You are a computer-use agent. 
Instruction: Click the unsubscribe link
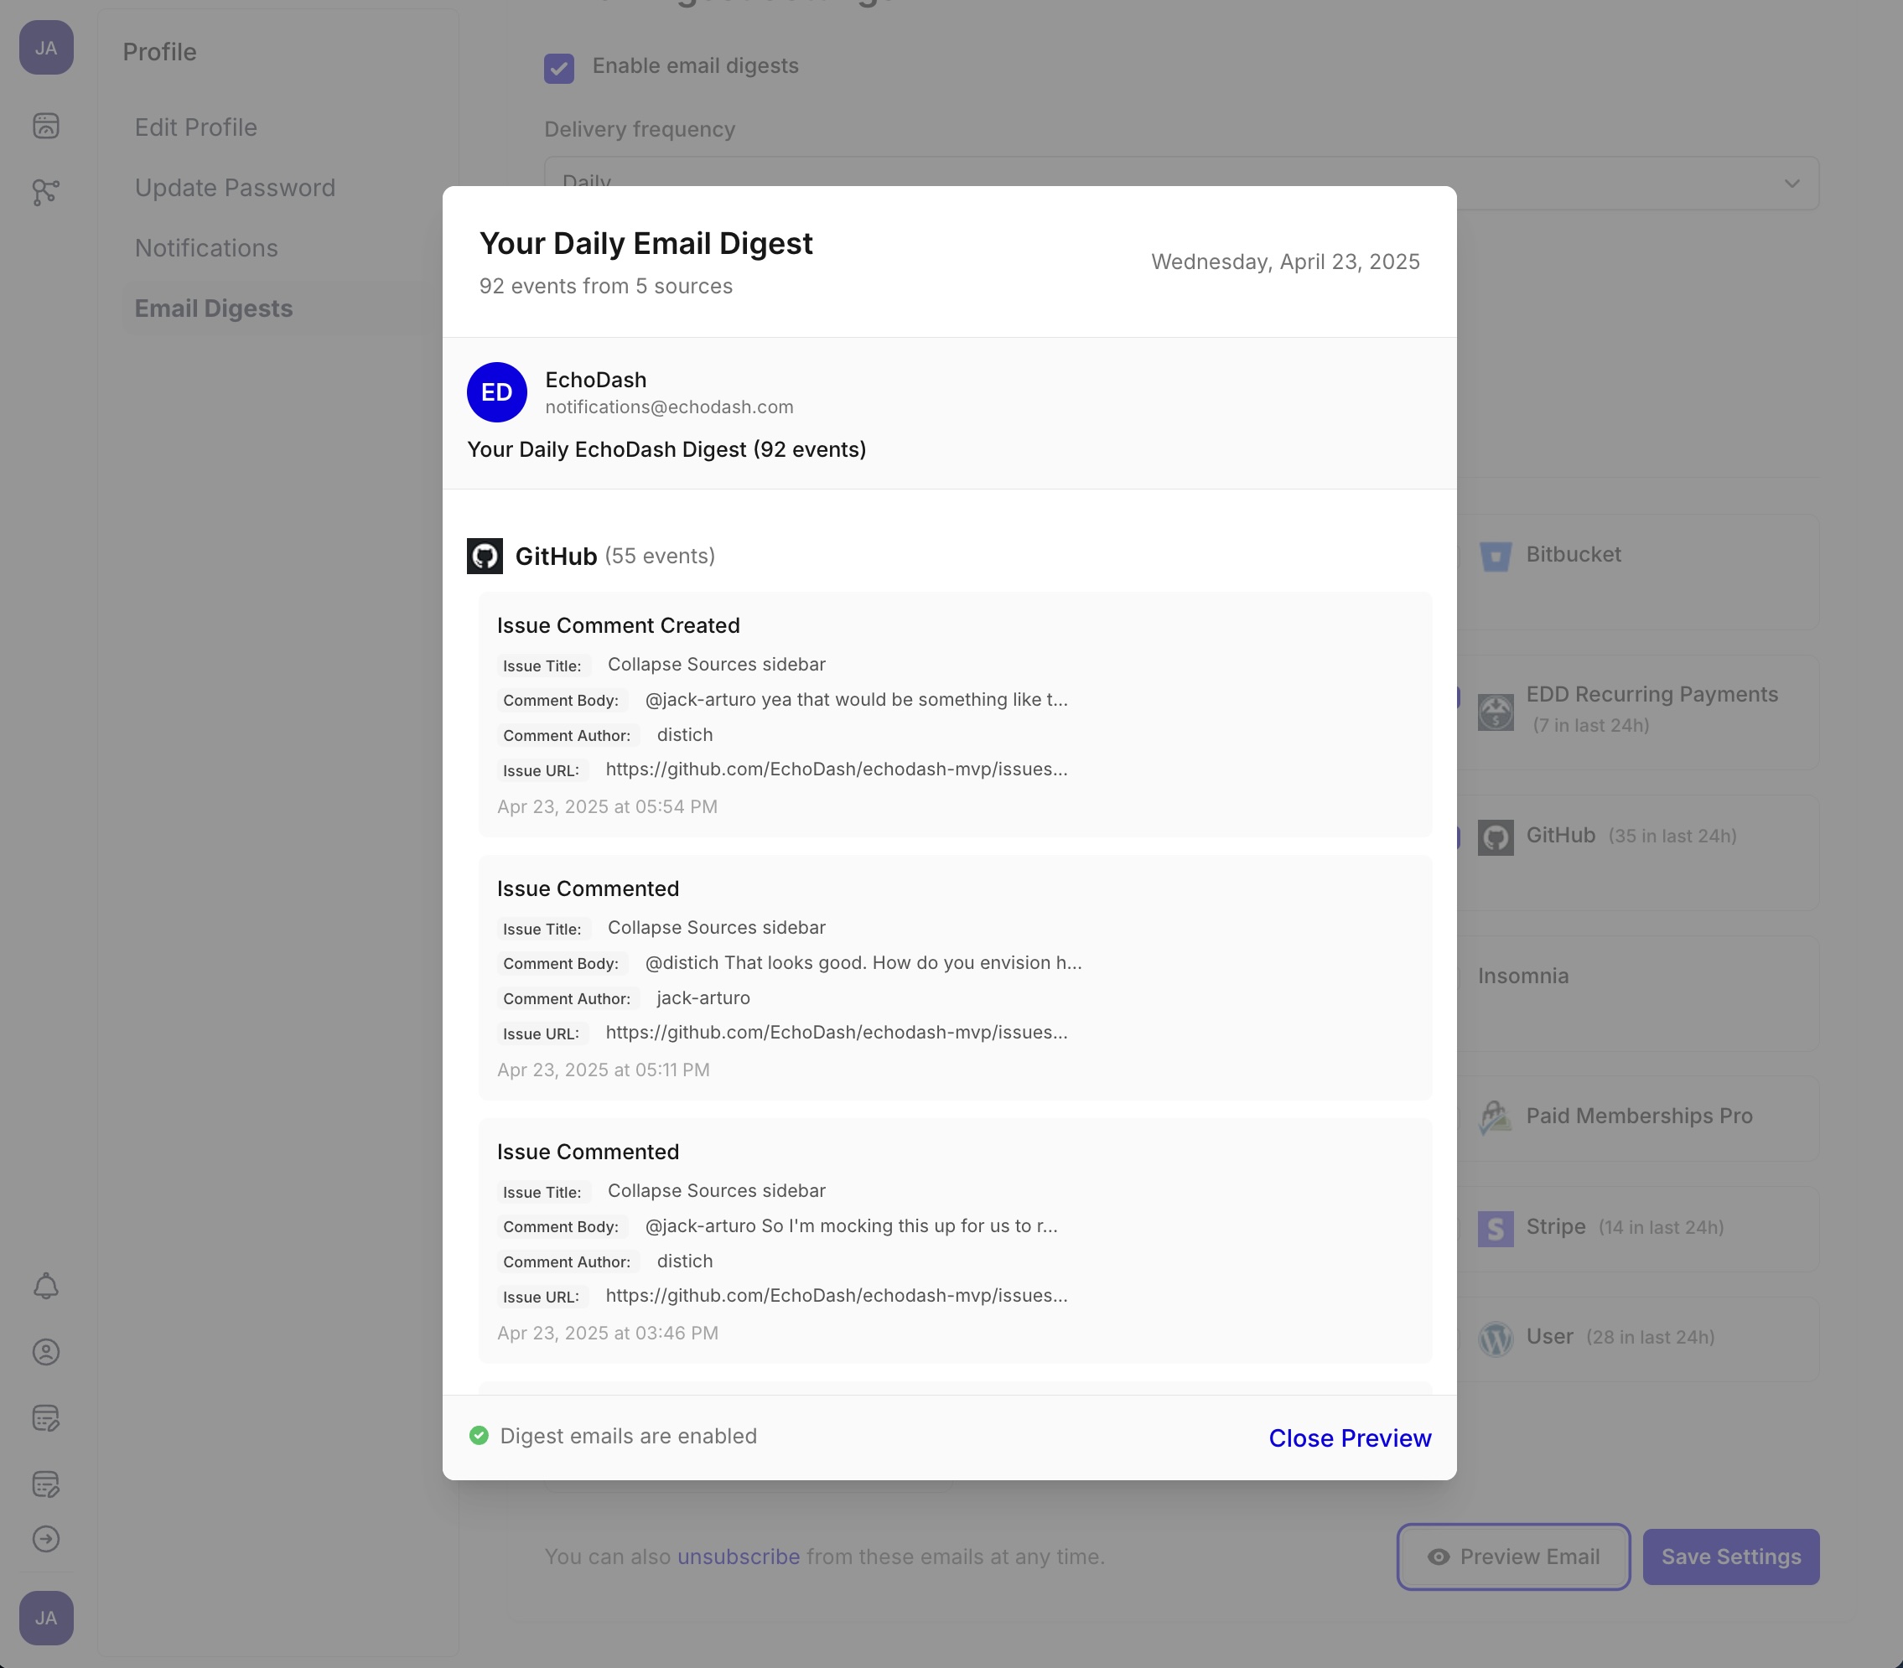point(739,1557)
